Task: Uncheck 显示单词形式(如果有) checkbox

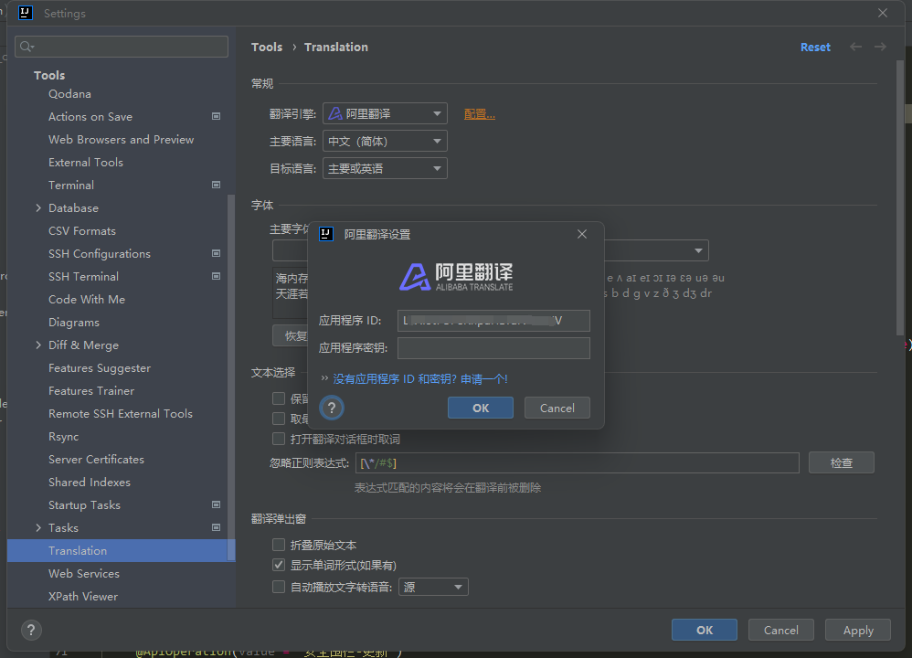Action: click(x=279, y=565)
